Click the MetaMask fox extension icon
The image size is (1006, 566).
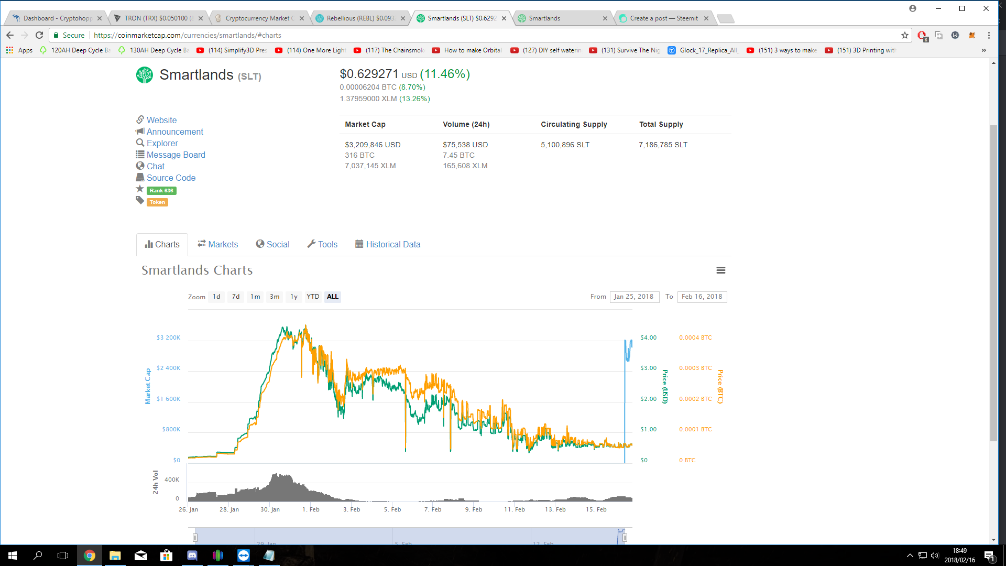point(972,35)
